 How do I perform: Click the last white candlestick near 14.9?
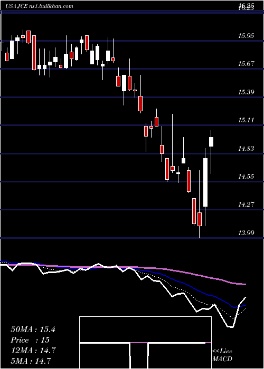pyautogui.click(x=211, y=142)
